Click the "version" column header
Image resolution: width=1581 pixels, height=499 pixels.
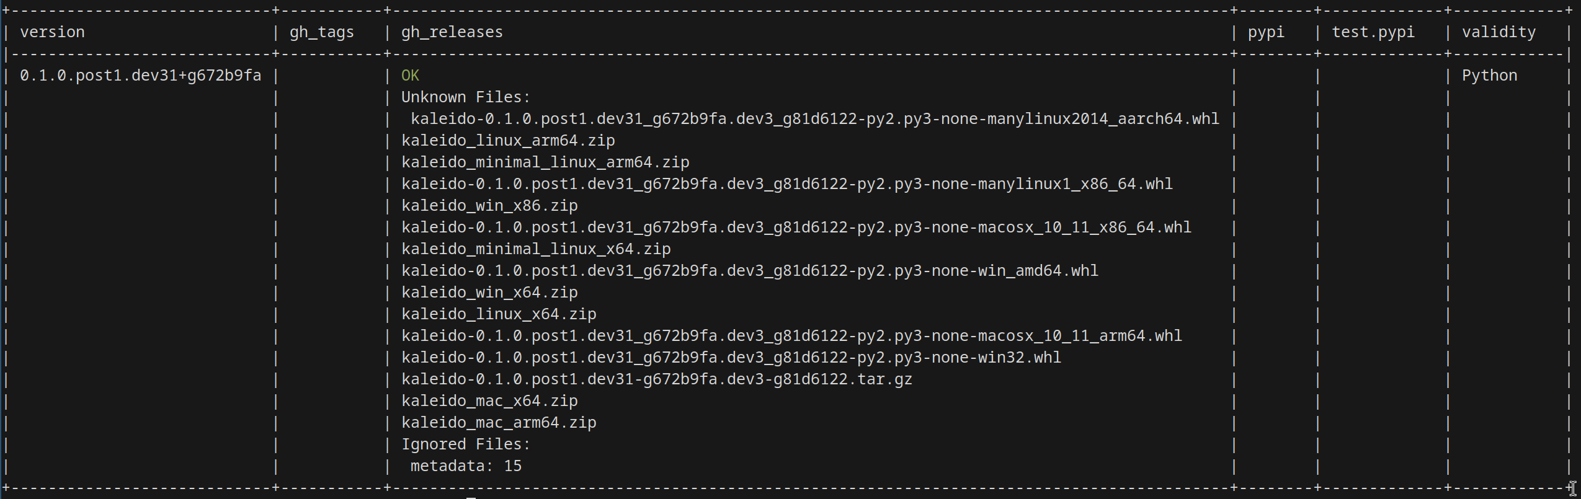coord(52,32)
